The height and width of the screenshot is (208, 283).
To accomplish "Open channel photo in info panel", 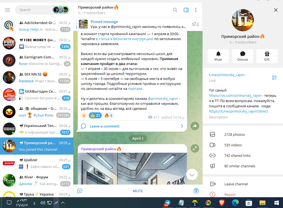I will pyautogui.click(x=243, y=20).
